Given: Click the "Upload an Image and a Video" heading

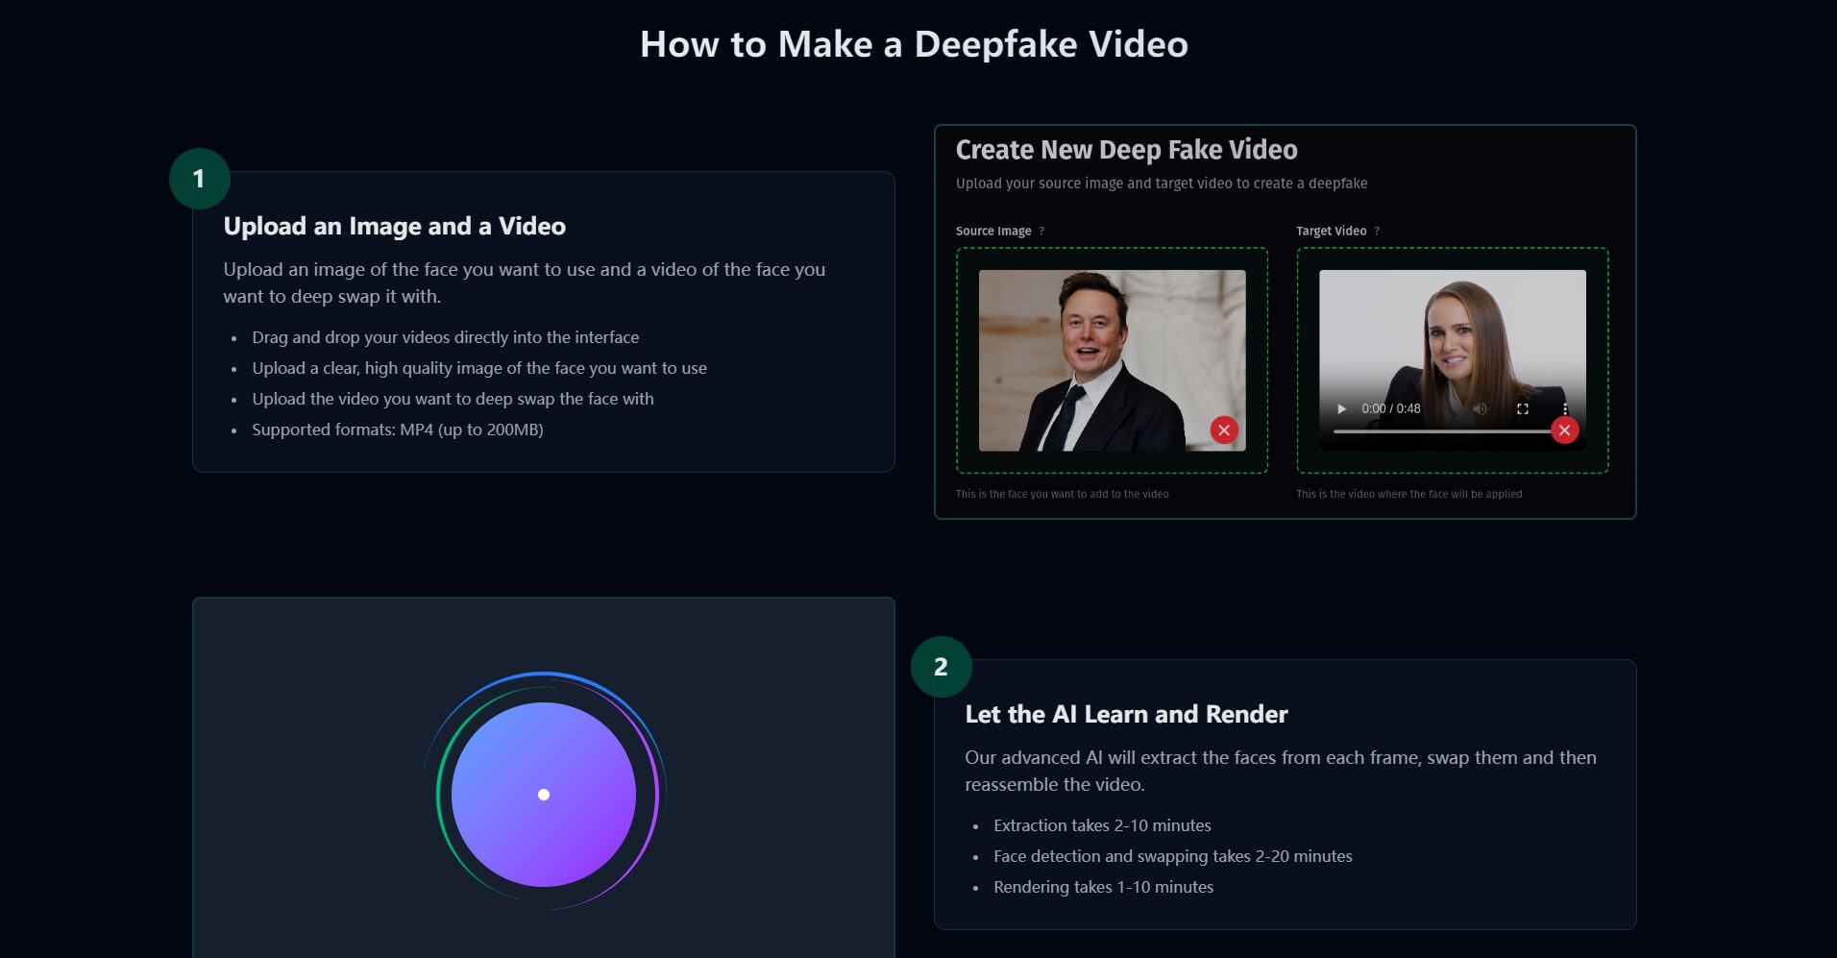Looking at the screenshot, I should (x=394, y=227).
